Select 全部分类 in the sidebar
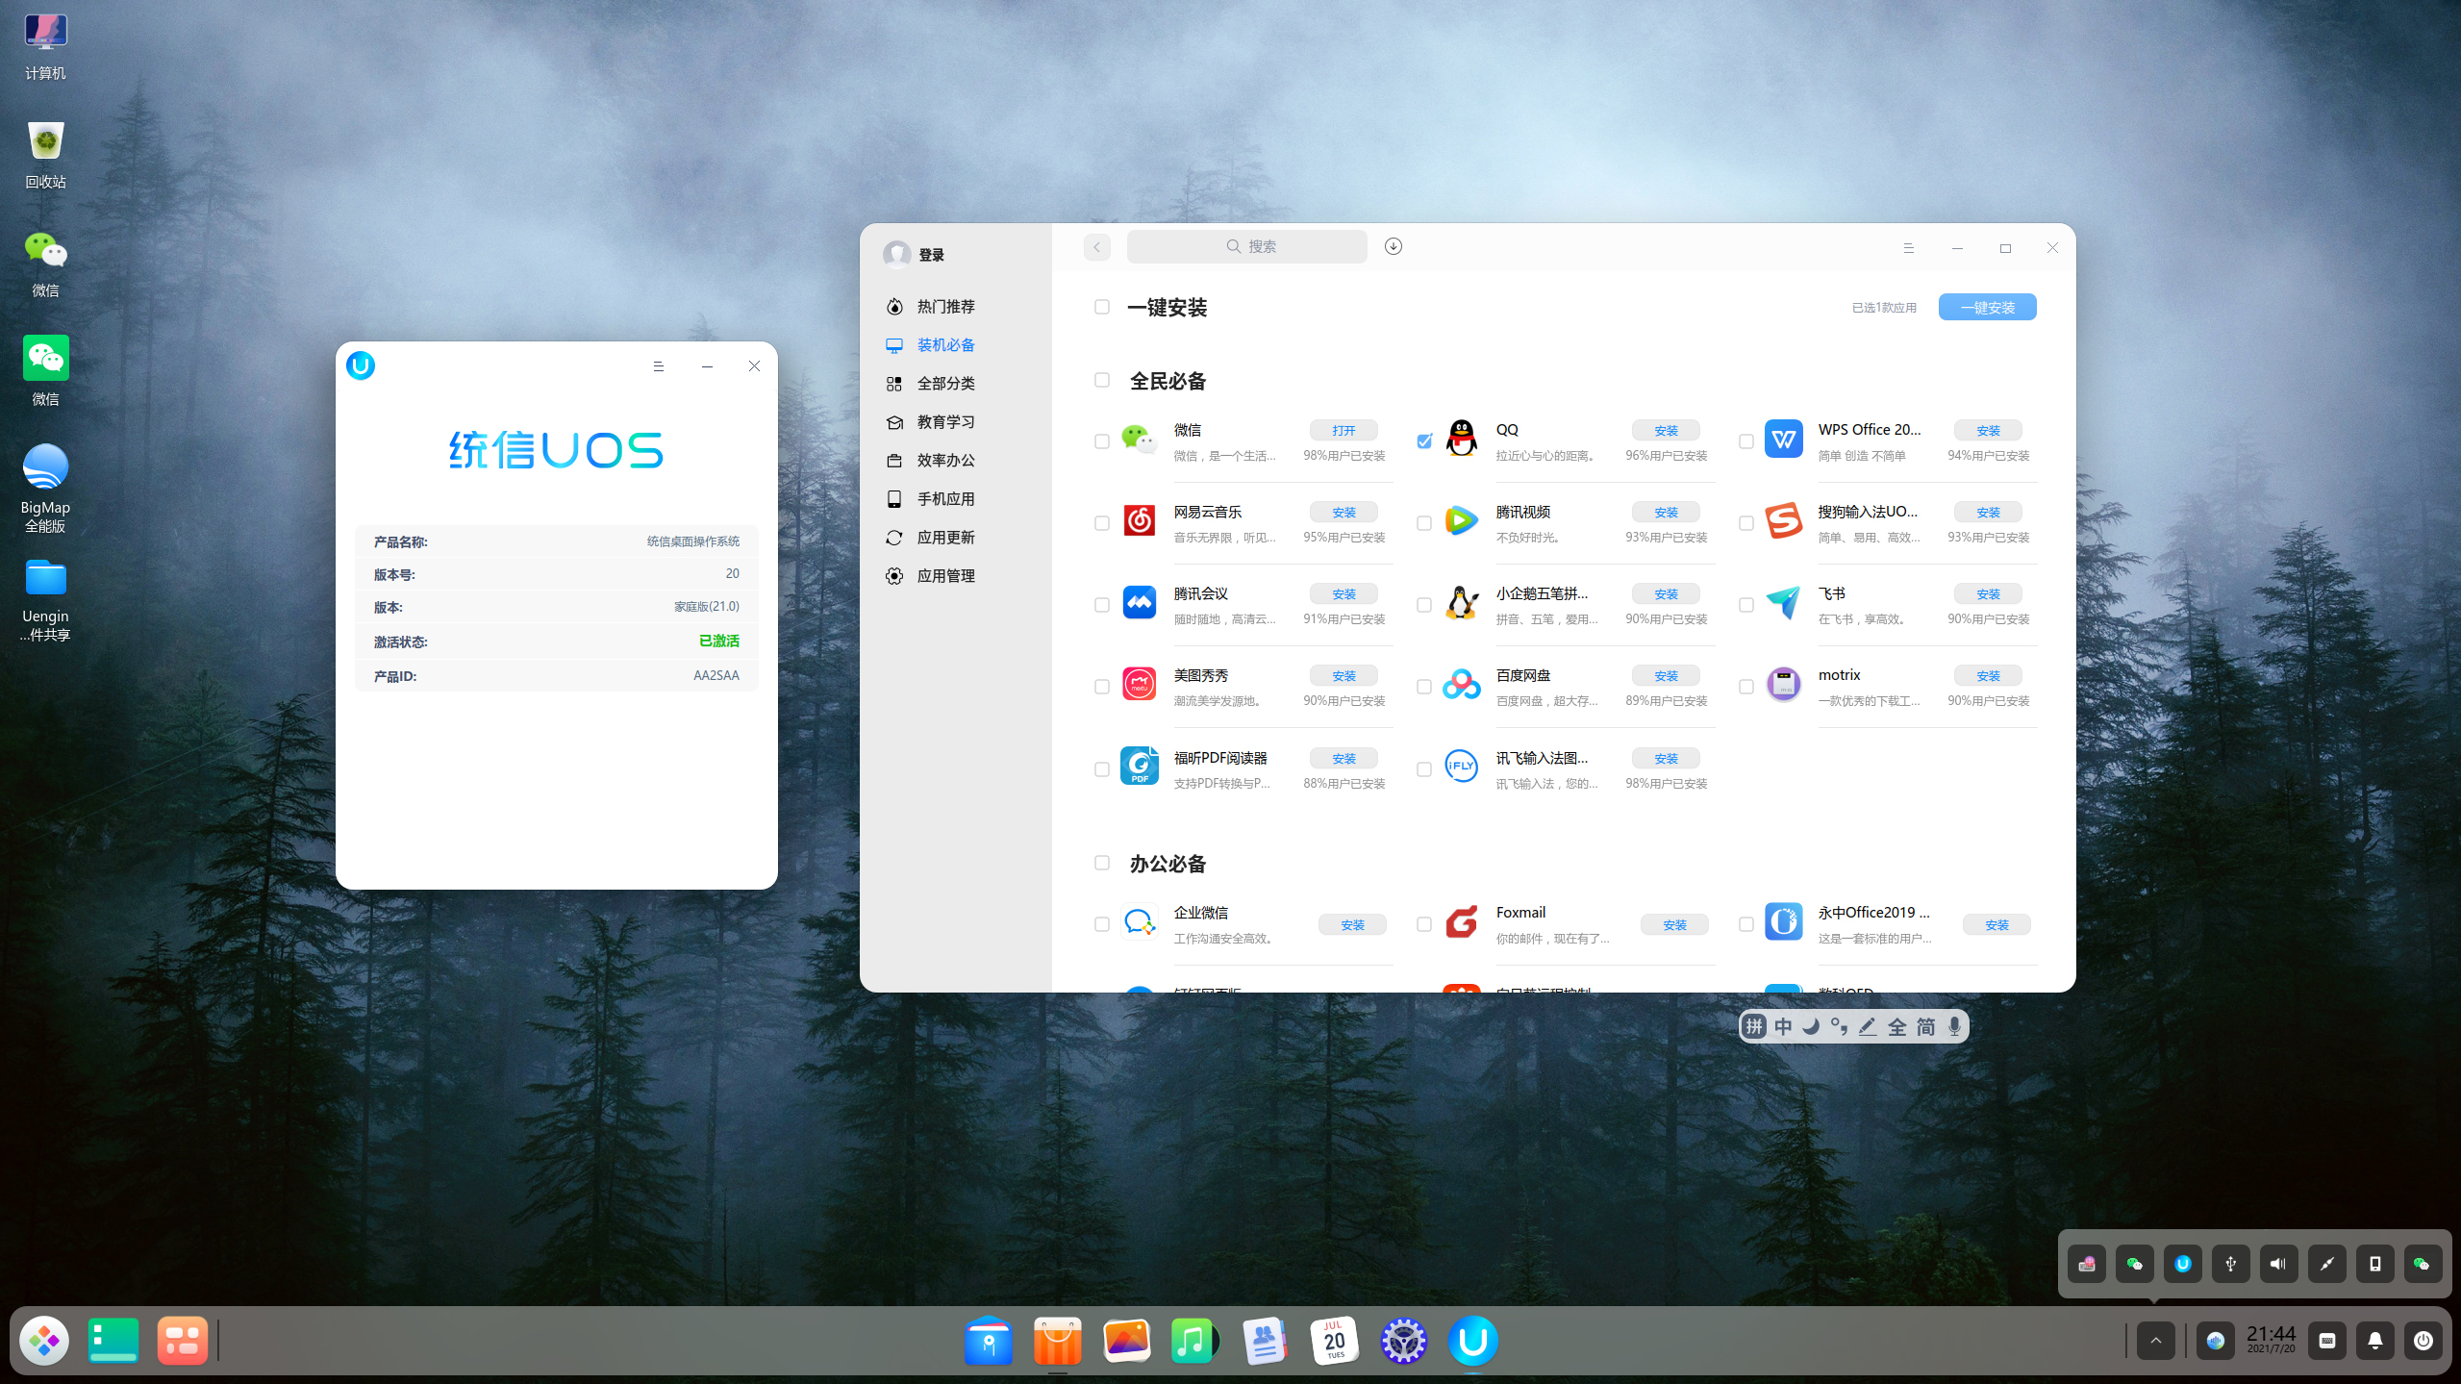 click(x=944, y=384)
